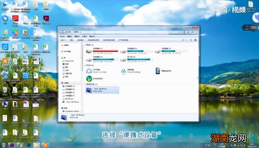Select 本地磁盘 (F:) in the navigation pane
The image size is (259, 148).
(69, 95)
